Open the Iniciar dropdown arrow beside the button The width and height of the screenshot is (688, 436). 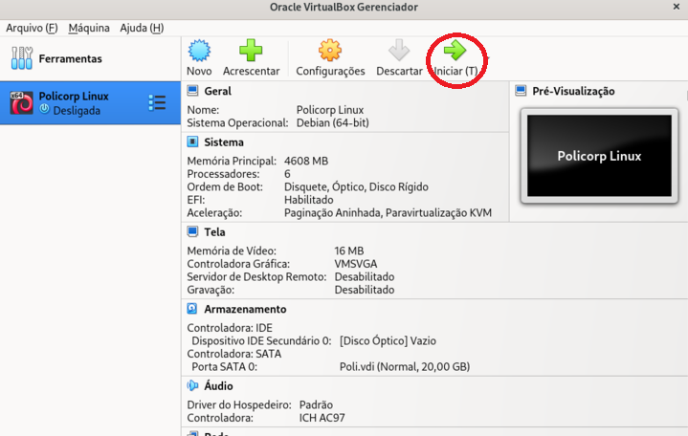[487, 58]
